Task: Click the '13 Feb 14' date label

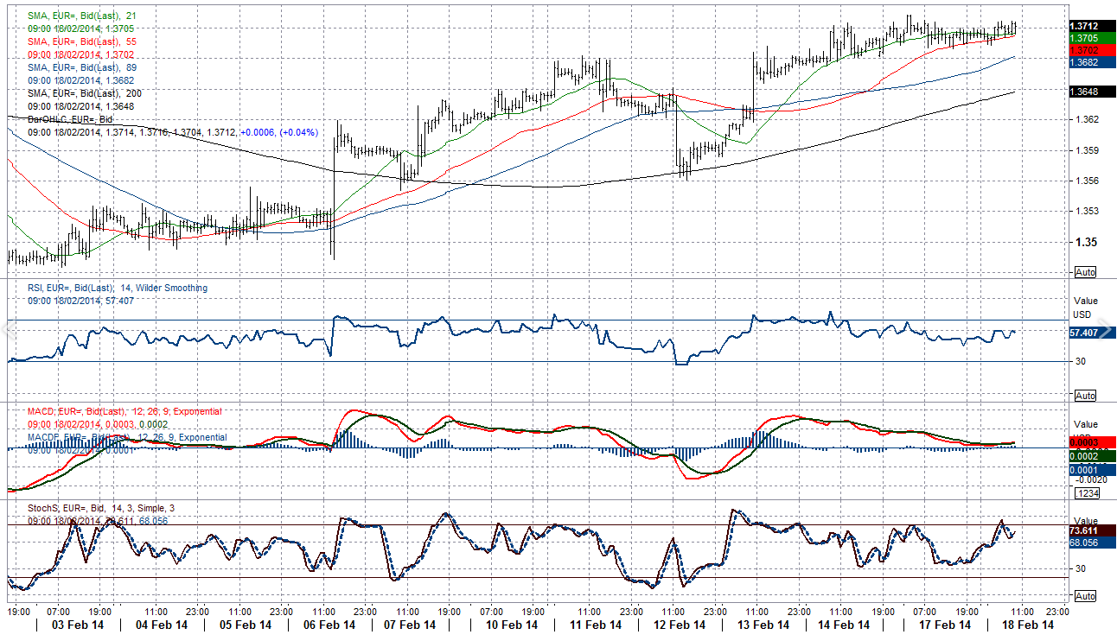Action: tap(763, 625)
